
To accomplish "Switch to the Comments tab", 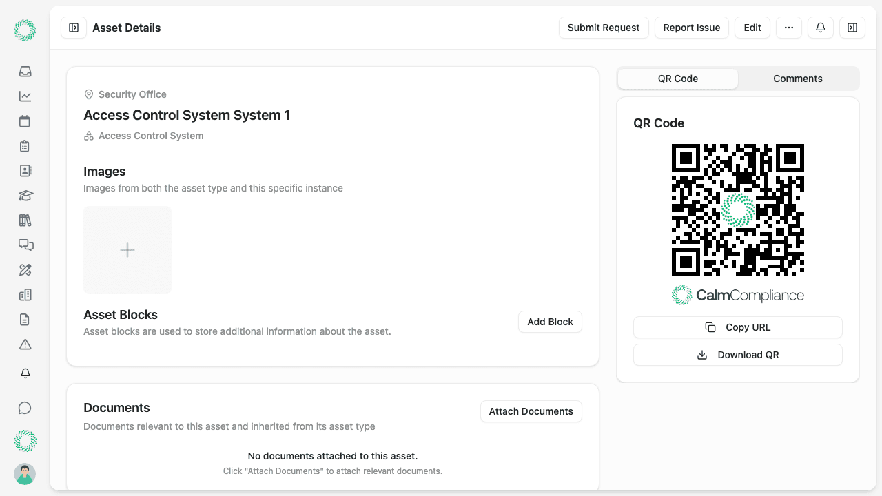I will (798, 79).
